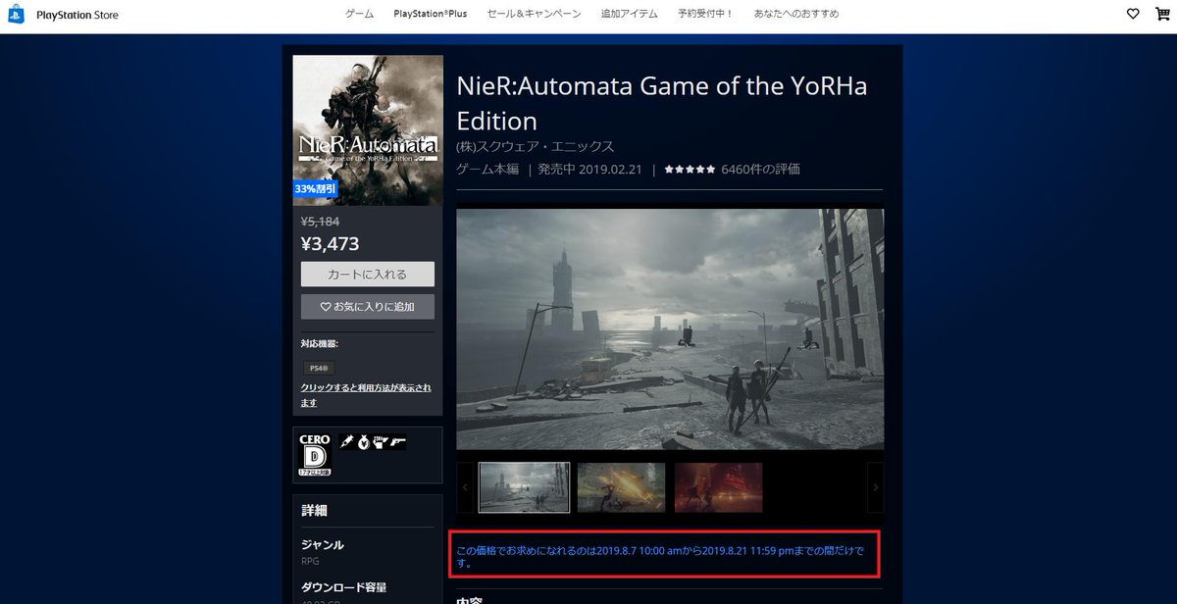Click the ¥5,184 original price
This screenshot has width=1177, height=604.
point(321,222)
